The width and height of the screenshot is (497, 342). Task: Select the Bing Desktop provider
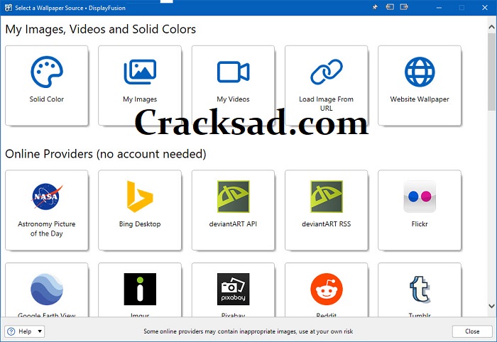140,210
